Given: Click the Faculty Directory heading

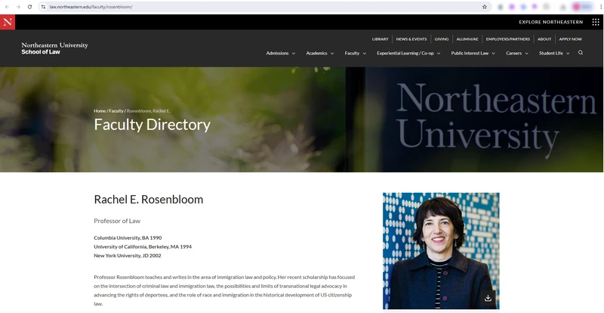Looking at the screenshot, I should (x=153, y=125).
